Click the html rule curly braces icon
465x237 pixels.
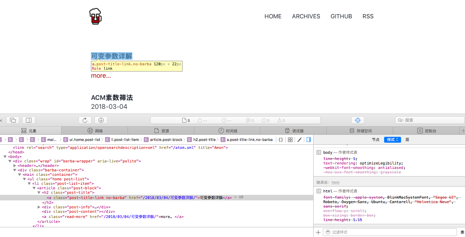pyautogui.click(x=319, y=191)
